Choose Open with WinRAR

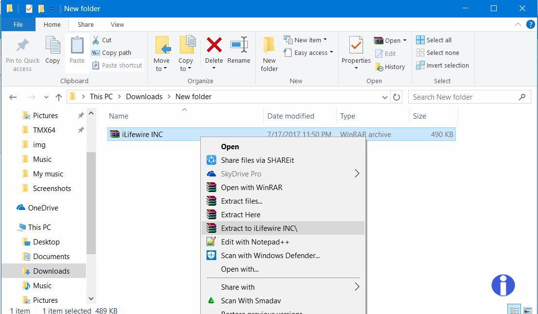283,187
